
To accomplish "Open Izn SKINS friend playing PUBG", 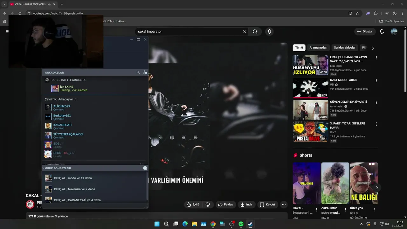I will click(95, 88).
